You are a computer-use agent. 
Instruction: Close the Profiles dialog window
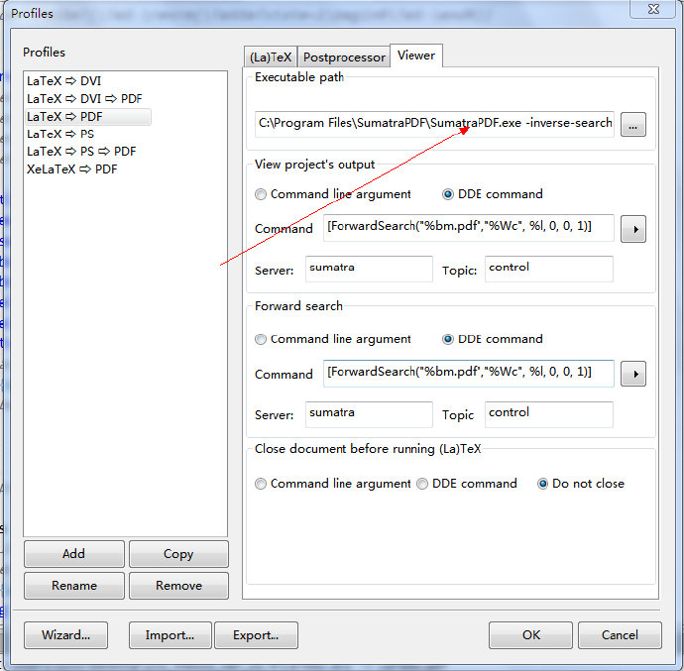tap(652, 9)
